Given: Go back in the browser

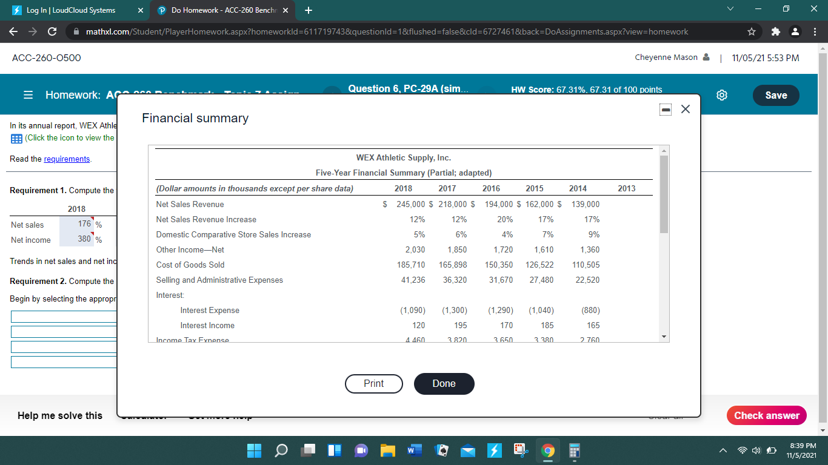Looking at the screenshot, I should (x=15, y=31).
